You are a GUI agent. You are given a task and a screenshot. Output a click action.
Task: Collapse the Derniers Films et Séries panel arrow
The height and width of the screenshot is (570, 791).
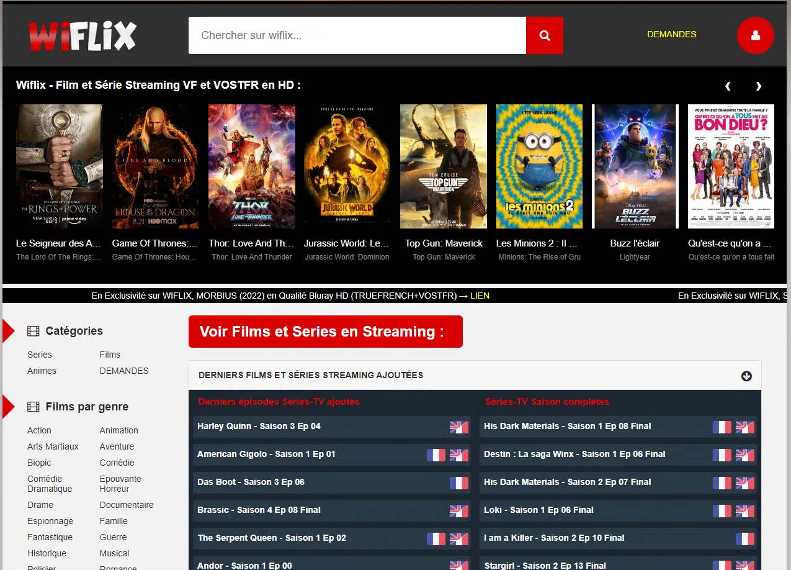point(746,376)
